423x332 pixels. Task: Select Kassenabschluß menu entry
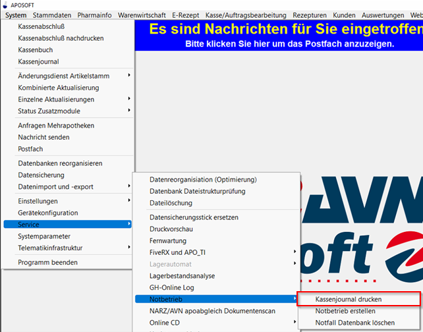tap(67, 26)
